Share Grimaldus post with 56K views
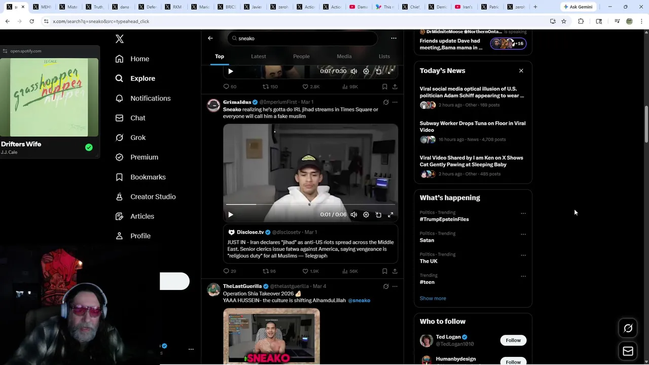This screenshot has height=365, width=649. 395,271
